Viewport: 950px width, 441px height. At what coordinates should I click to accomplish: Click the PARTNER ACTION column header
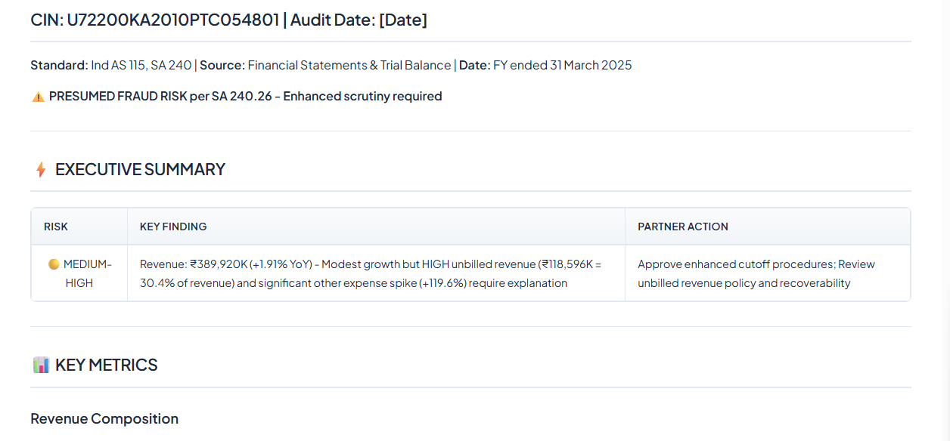tap(683, 227)
